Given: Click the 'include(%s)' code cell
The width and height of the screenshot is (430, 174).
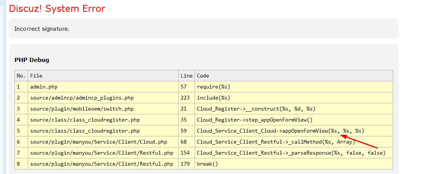Looking at the screenshot, I should tap(294, 98).
